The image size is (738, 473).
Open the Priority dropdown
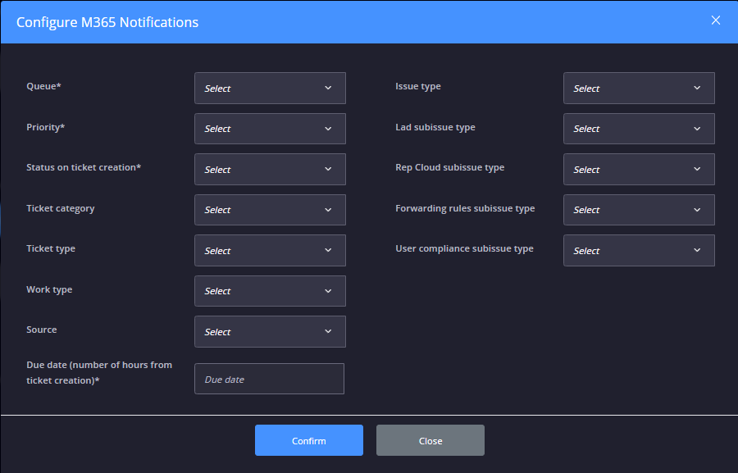[x=270, y=129]
